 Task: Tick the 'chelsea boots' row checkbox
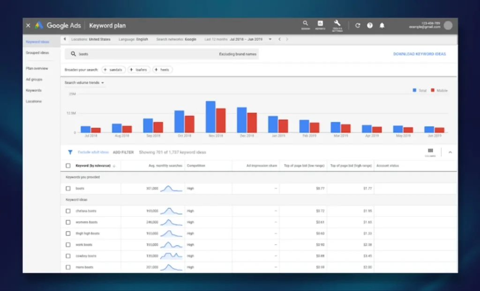pos(68,211)
